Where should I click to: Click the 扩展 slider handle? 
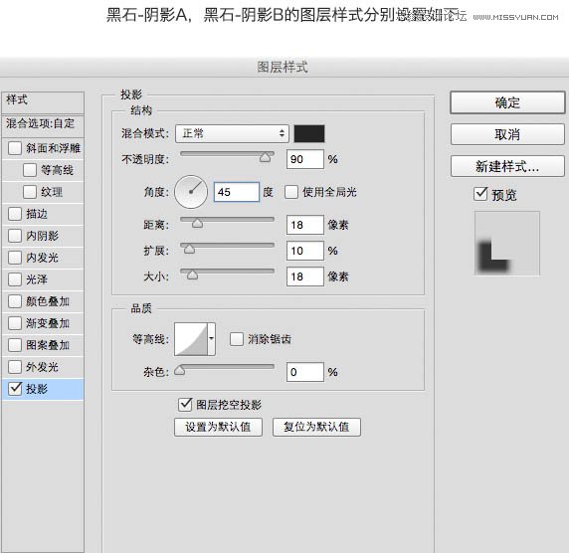(x=189, y=249)
